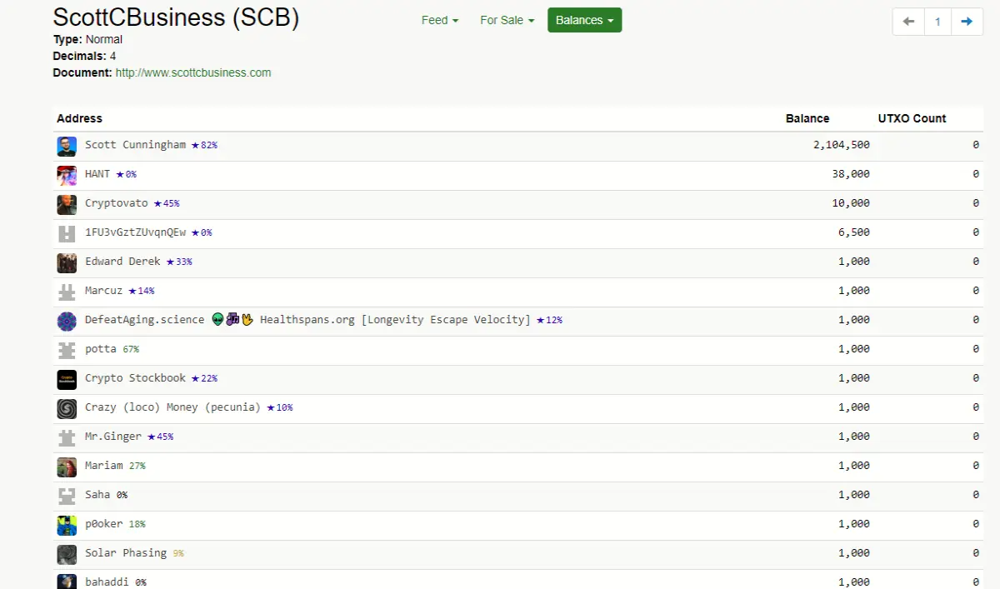Open HANT's profile link
The image size is (1000, 589).
pos(97,174)
